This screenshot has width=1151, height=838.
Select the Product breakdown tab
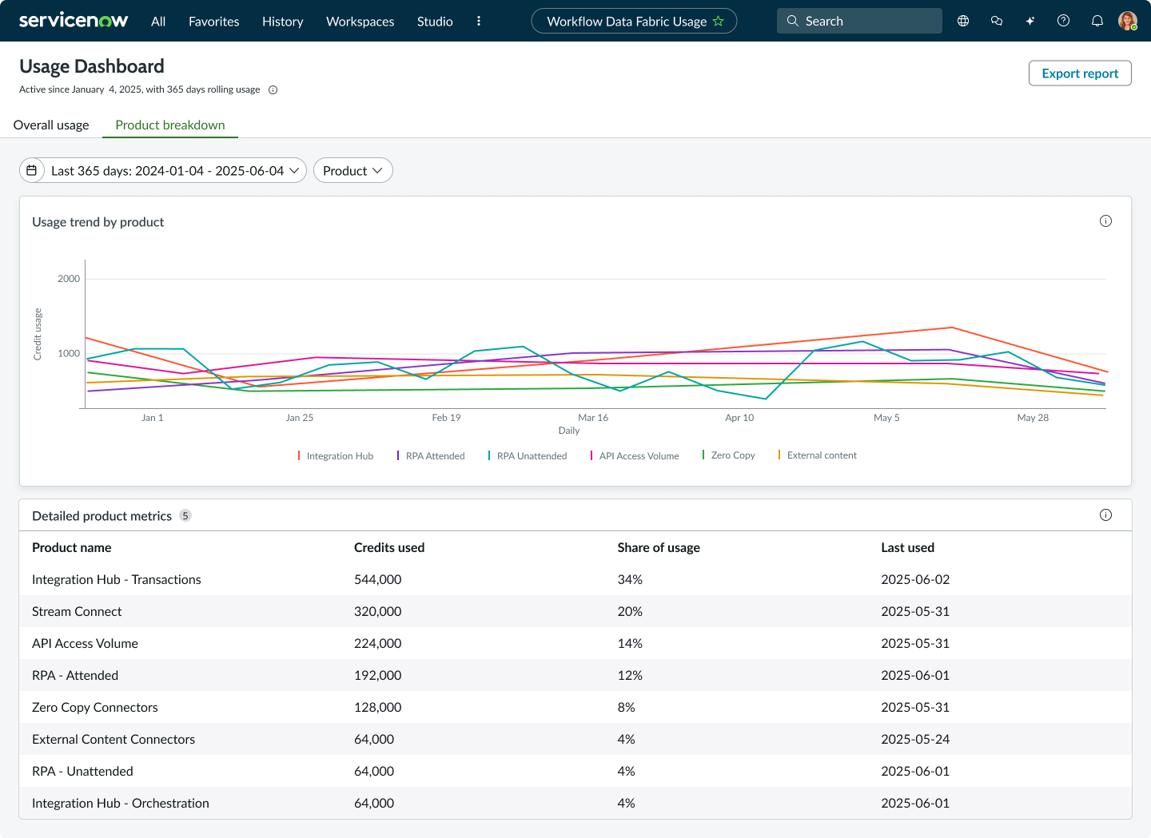coord(170,125)
